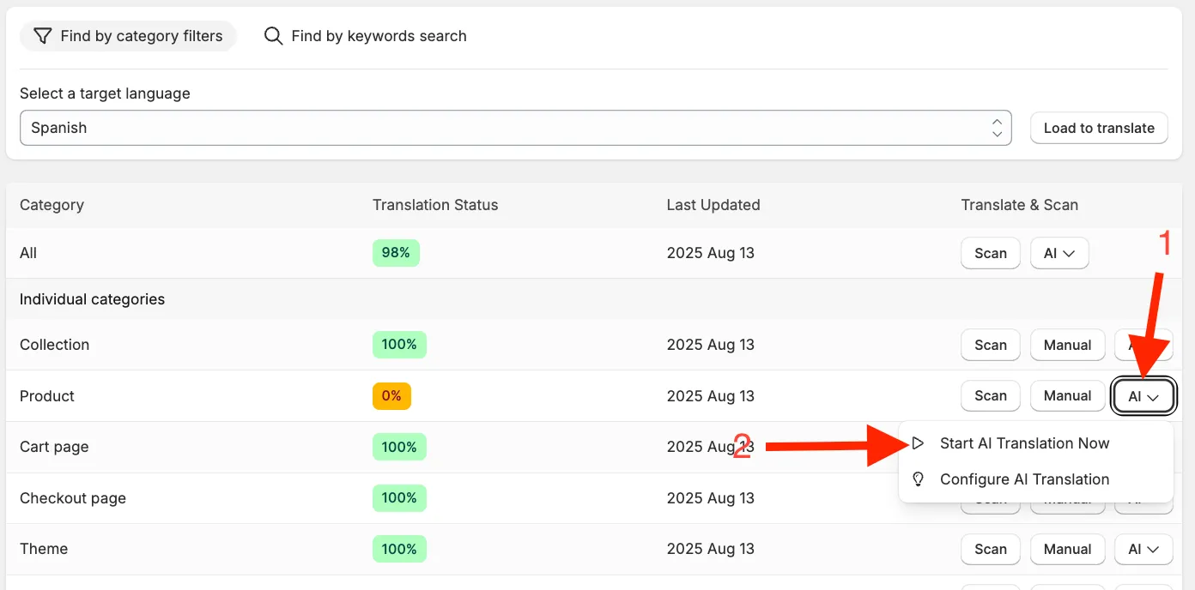Click the 100% badge in the Checkout page row

(399, 497)
